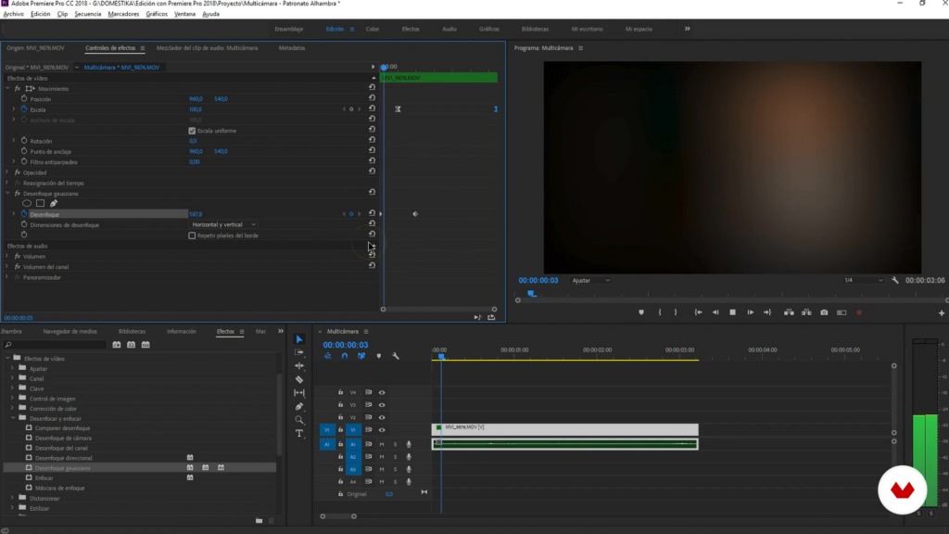The width and height of the screenshot is (949, 534).
Task: Stop playback in the program monitor
Action: coord(732,312)
